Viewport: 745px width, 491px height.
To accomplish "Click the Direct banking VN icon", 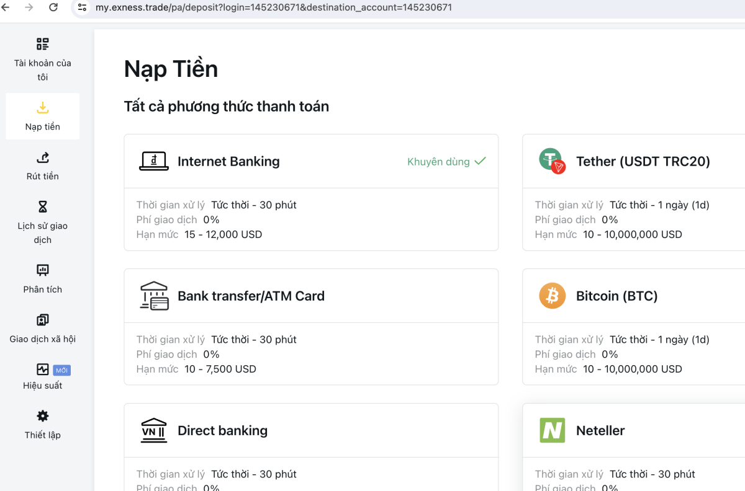I will click(x=153, y=430).
